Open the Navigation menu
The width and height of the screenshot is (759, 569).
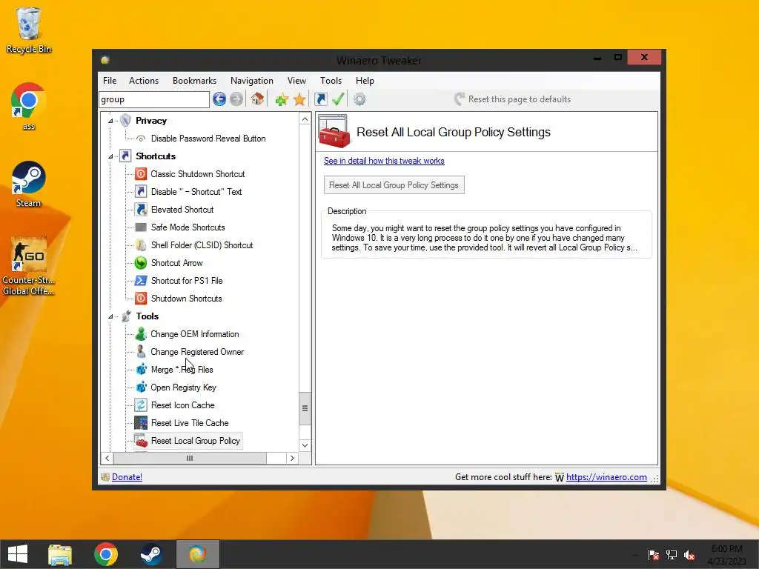click(252, 81)
